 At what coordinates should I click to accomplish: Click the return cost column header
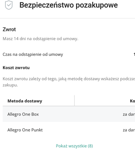tap(132, 101)
